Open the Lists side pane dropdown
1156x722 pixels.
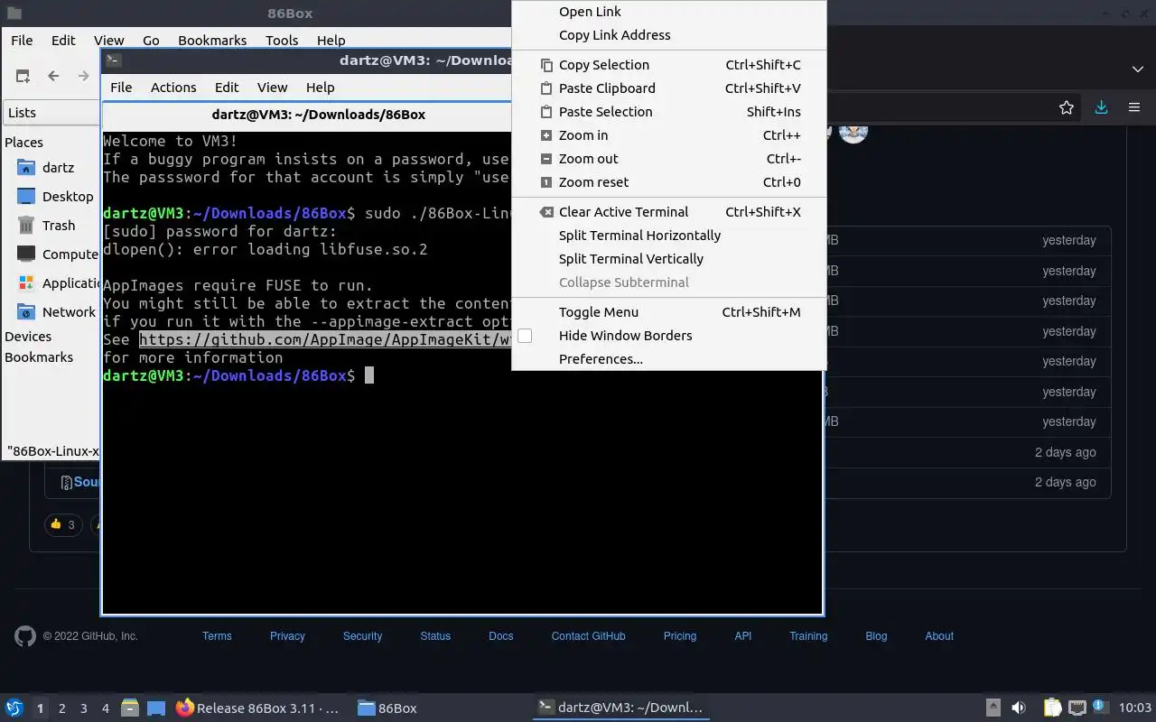tap(52, 113)
